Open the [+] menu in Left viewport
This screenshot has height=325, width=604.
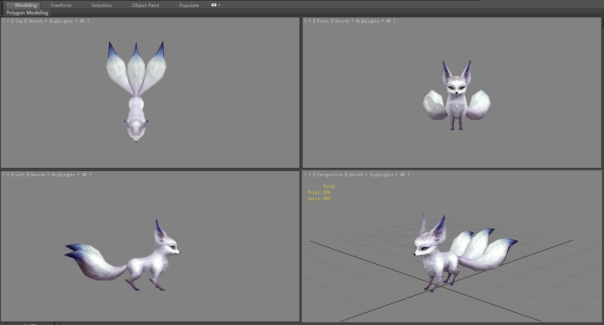point(8,174)
